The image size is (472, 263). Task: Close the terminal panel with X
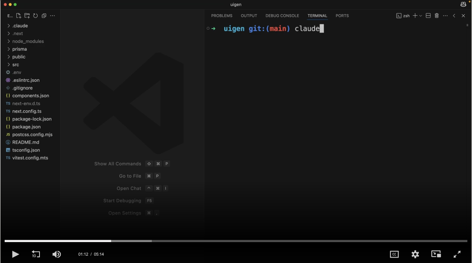(x=463, y=16)
